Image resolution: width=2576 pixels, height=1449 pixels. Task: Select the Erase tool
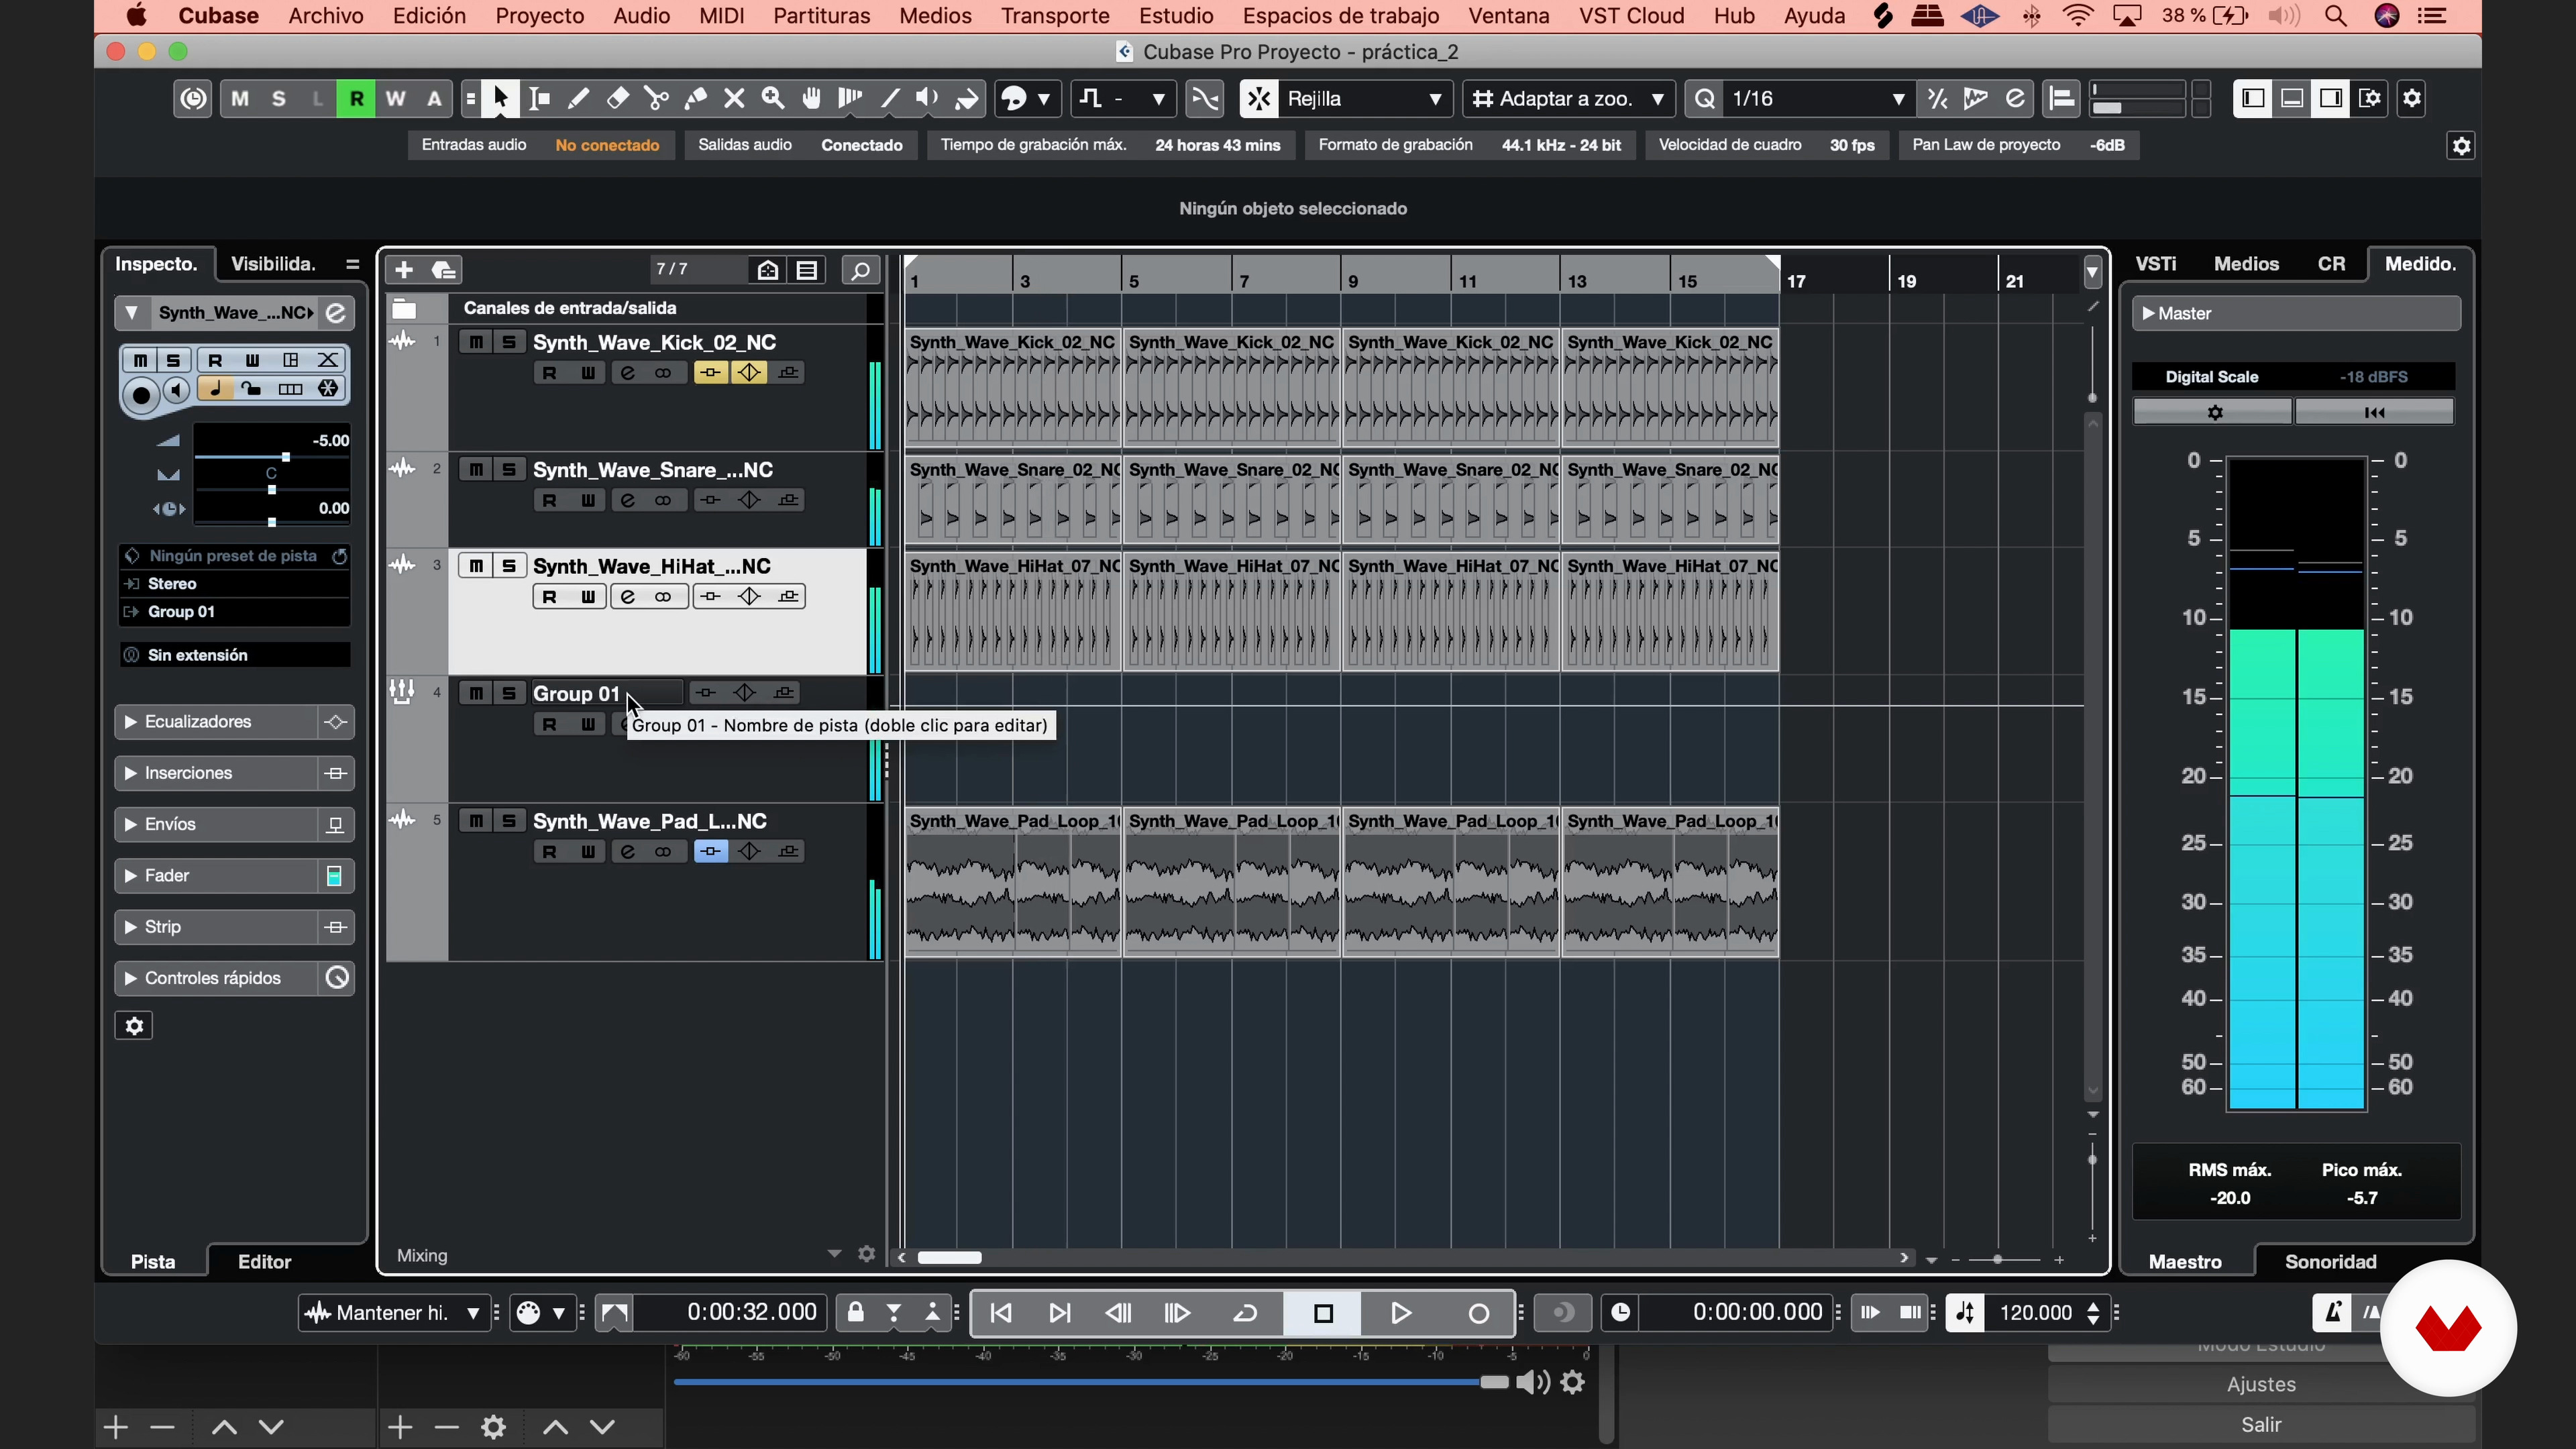tap(618, 98)
